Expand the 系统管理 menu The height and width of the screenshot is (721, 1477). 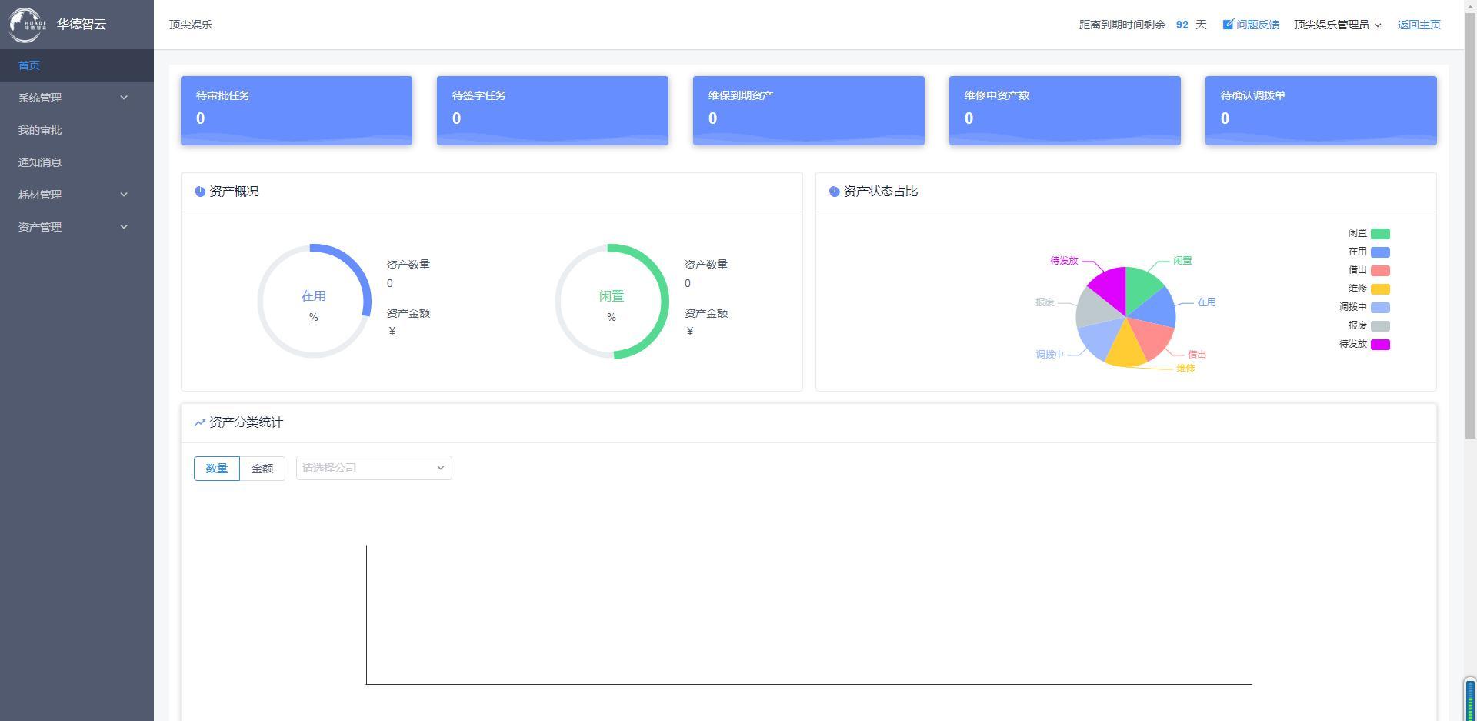(77, 98)
